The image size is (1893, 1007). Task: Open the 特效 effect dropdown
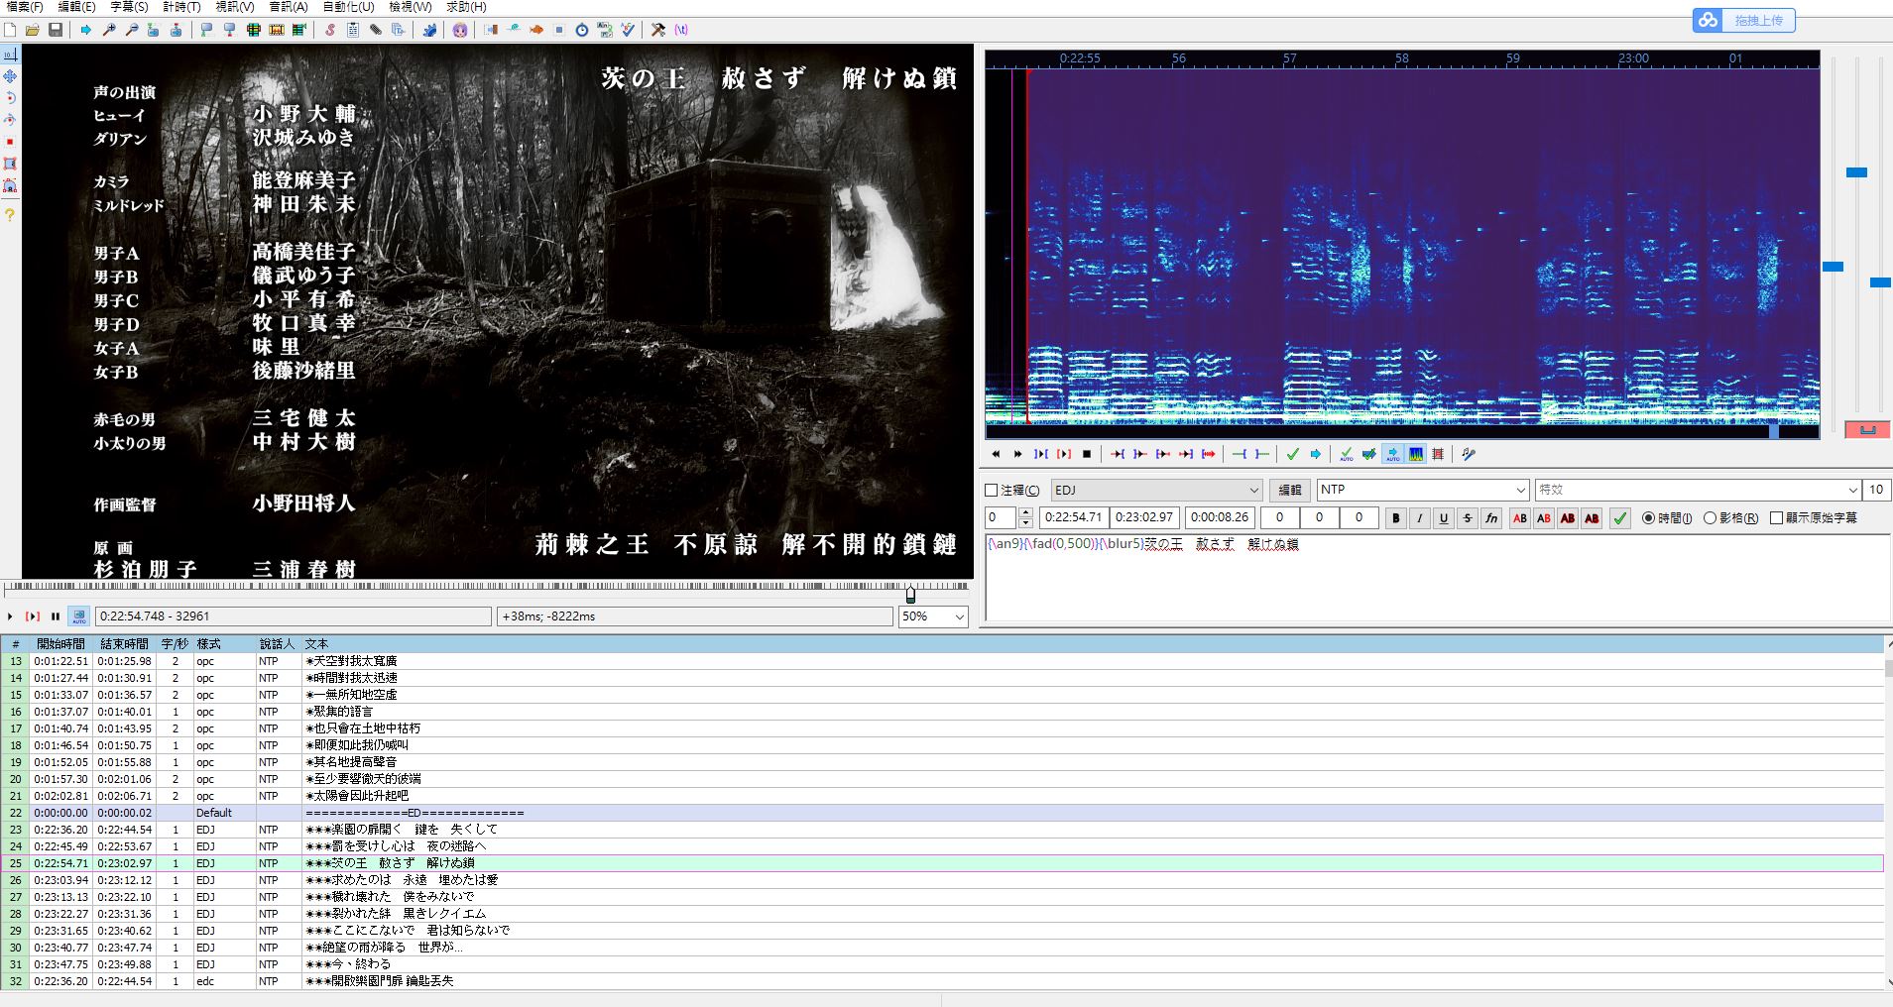1699,491
